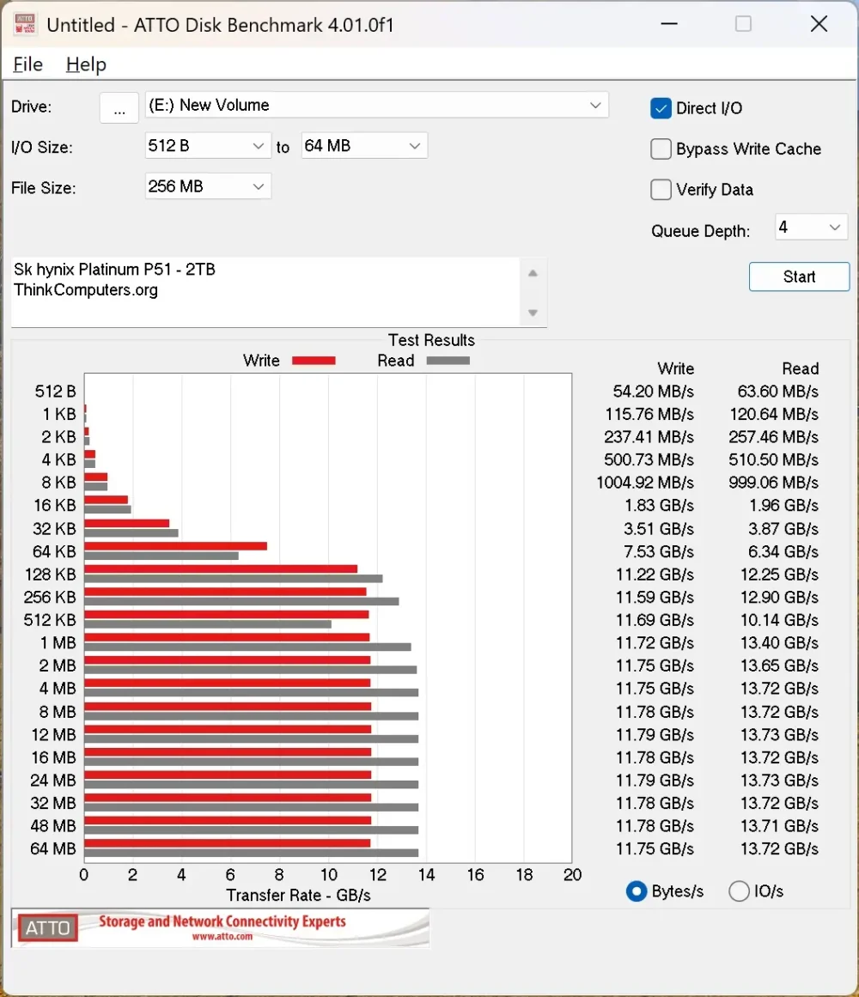Click the 48 MB row label
This screenshot has width=859, height=997.
(52, 826)
